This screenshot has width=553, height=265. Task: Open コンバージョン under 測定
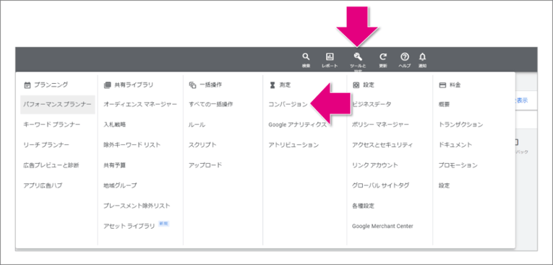(x=288, y=104)
